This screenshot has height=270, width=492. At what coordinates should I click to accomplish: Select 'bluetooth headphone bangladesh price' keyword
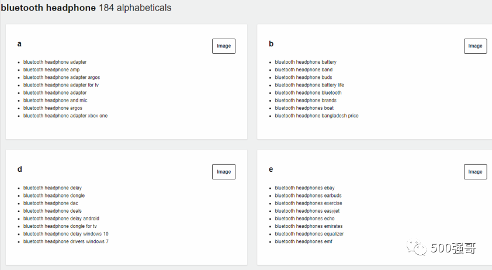pos(317,116)
